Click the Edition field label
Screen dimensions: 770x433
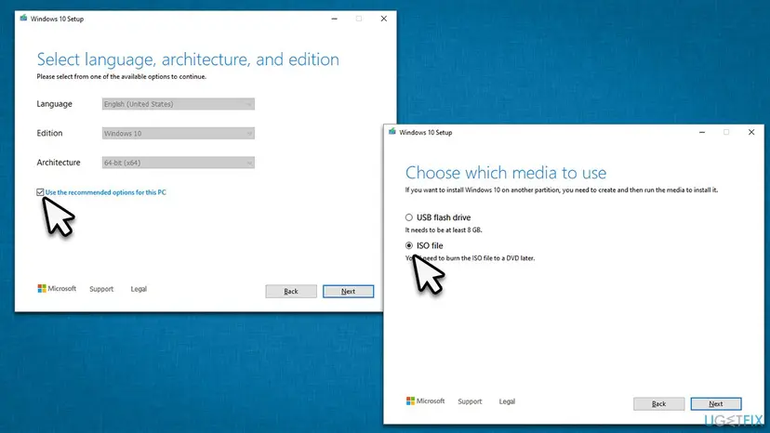[x=49, y=133]
